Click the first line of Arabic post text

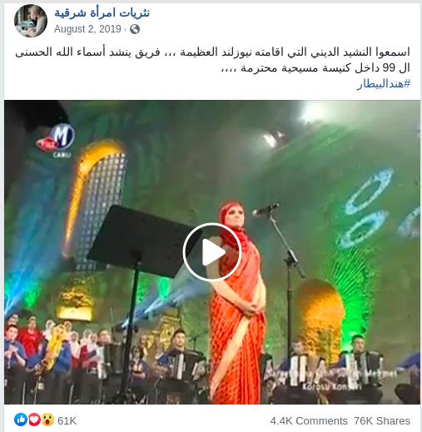tap(212, 52)
